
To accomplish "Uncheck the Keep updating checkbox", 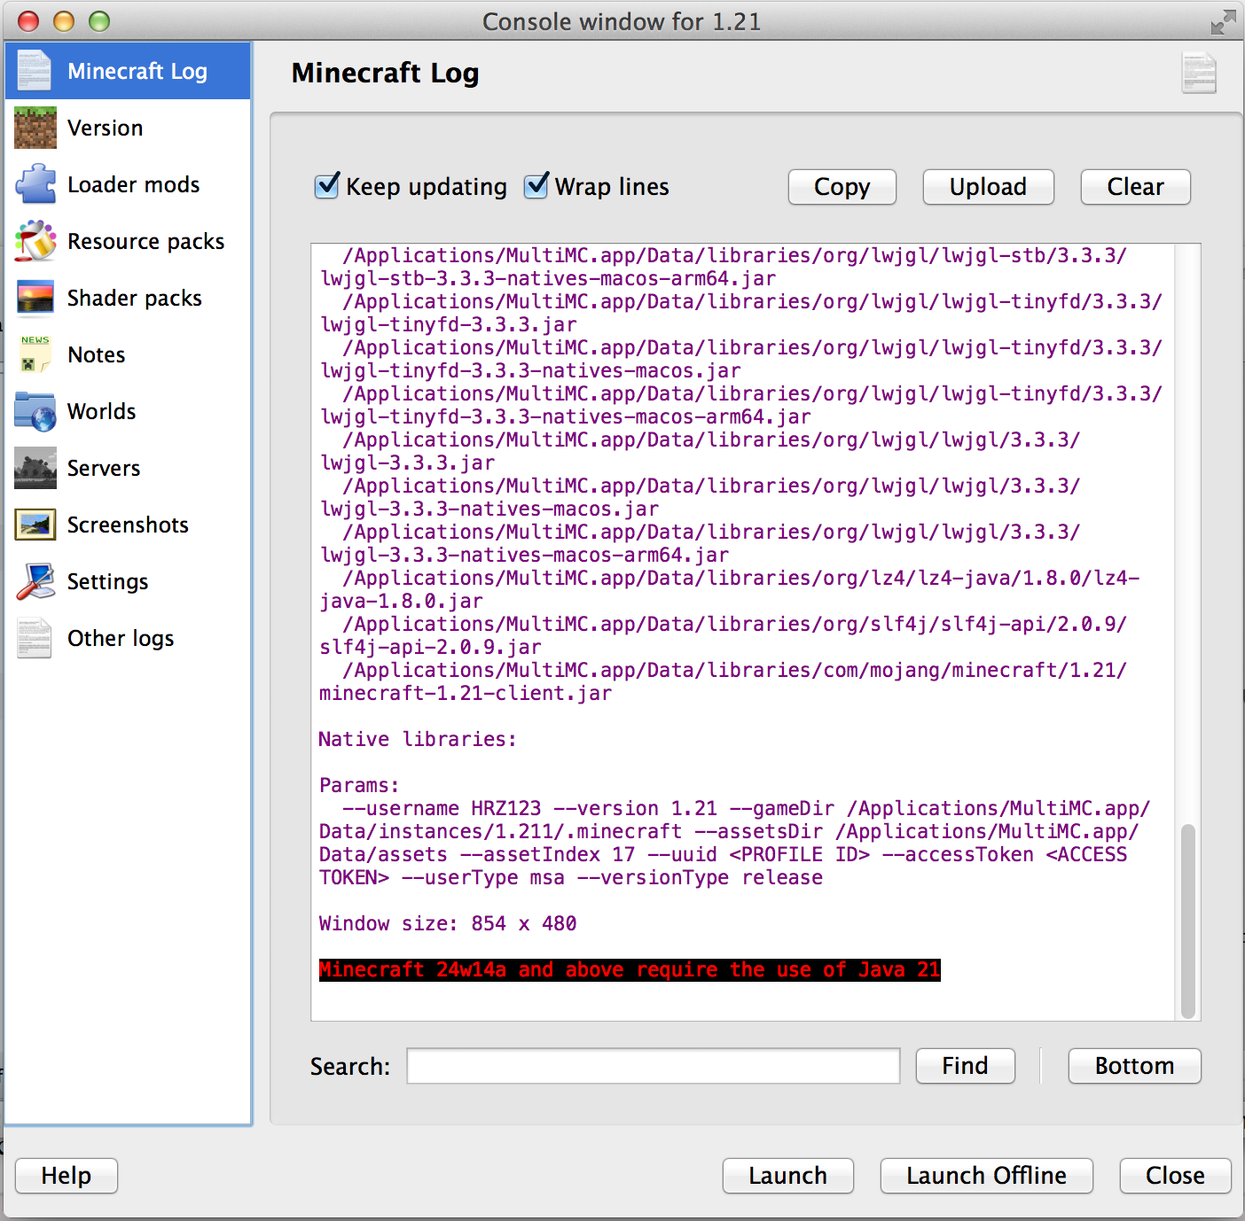I will click(327, 186).
